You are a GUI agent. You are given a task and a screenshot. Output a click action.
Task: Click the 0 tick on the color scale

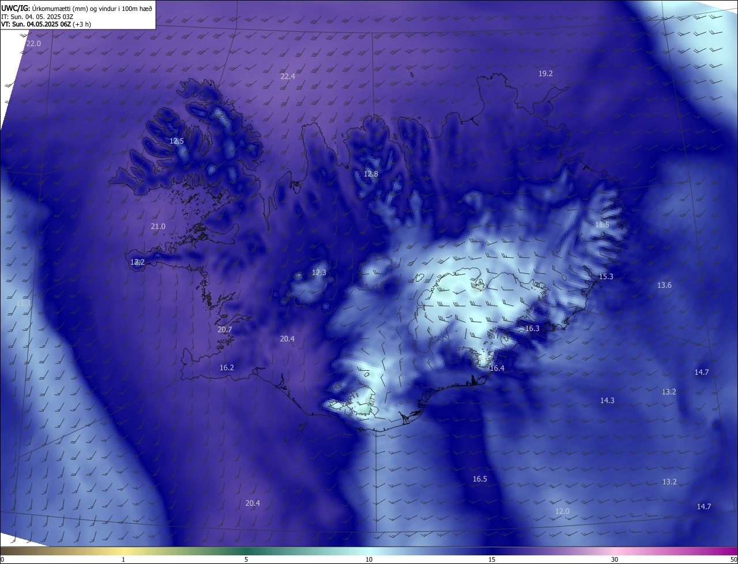[x=2, y=559]
